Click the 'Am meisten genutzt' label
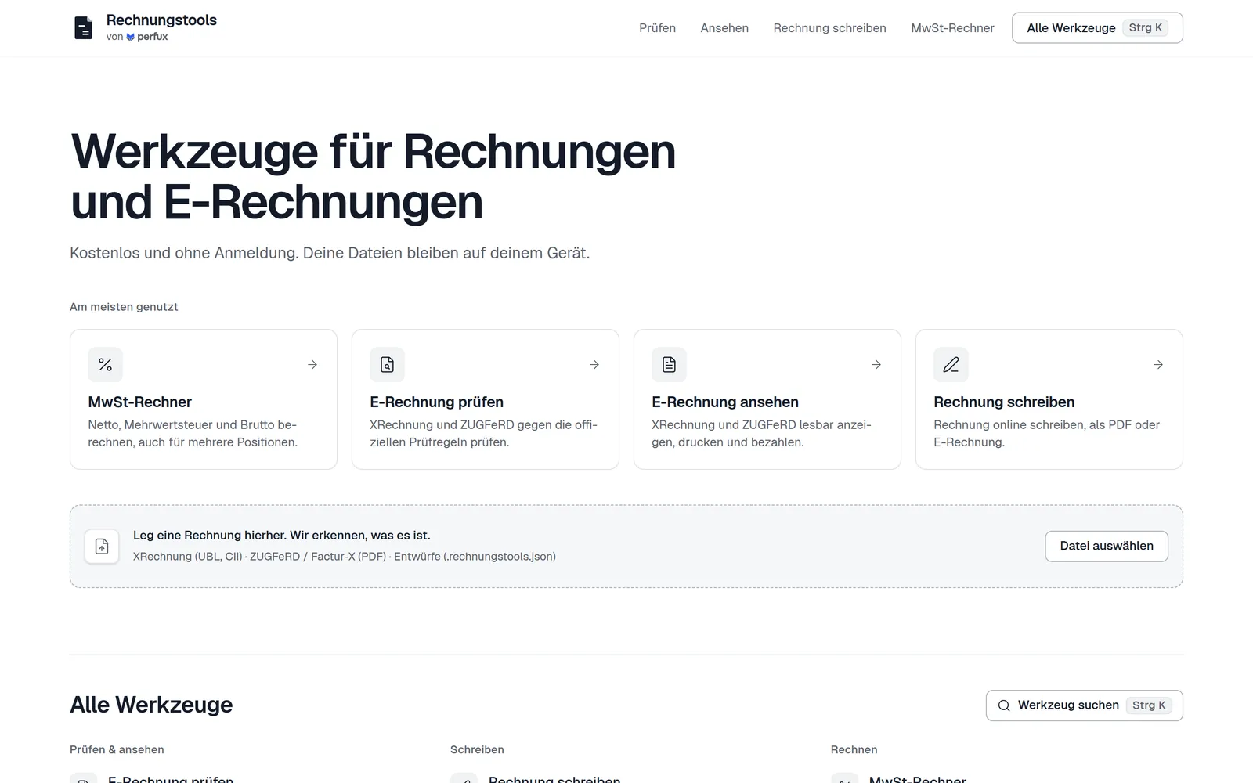This screenshot has width=1253, height=783. click(x=124, y=307)
